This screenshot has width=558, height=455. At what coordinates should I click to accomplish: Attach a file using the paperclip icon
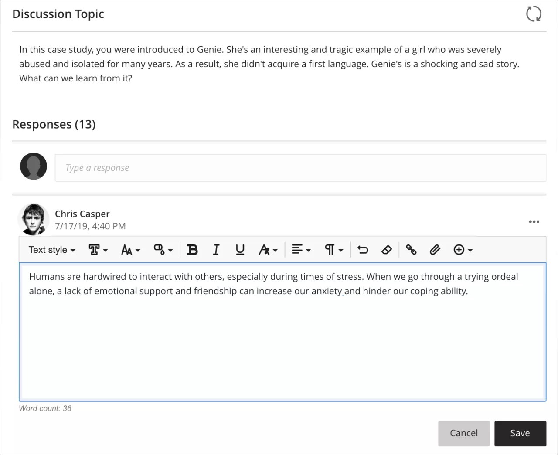tap(435, 249)
